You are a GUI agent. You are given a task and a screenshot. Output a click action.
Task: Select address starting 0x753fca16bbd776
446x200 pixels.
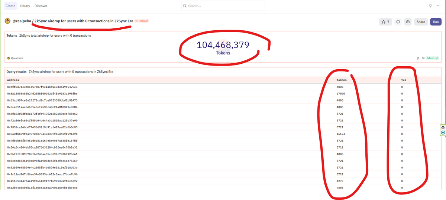[x=42, y=127]
